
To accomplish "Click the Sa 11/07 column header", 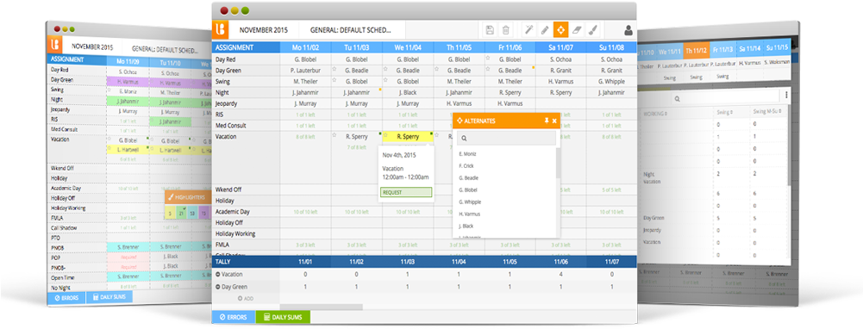I will click(560, 47).
